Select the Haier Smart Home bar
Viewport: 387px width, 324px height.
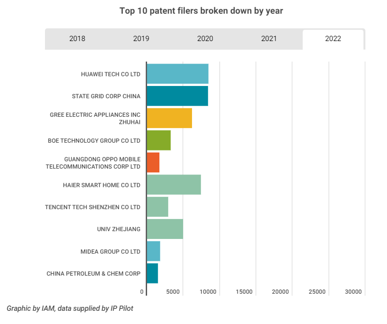173,185
